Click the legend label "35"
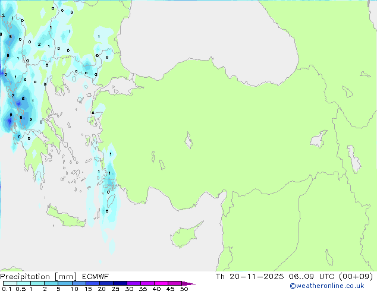 pos(143,289)
